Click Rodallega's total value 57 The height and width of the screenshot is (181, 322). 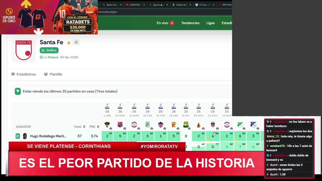pyautogui.click(x=79, y=136)
